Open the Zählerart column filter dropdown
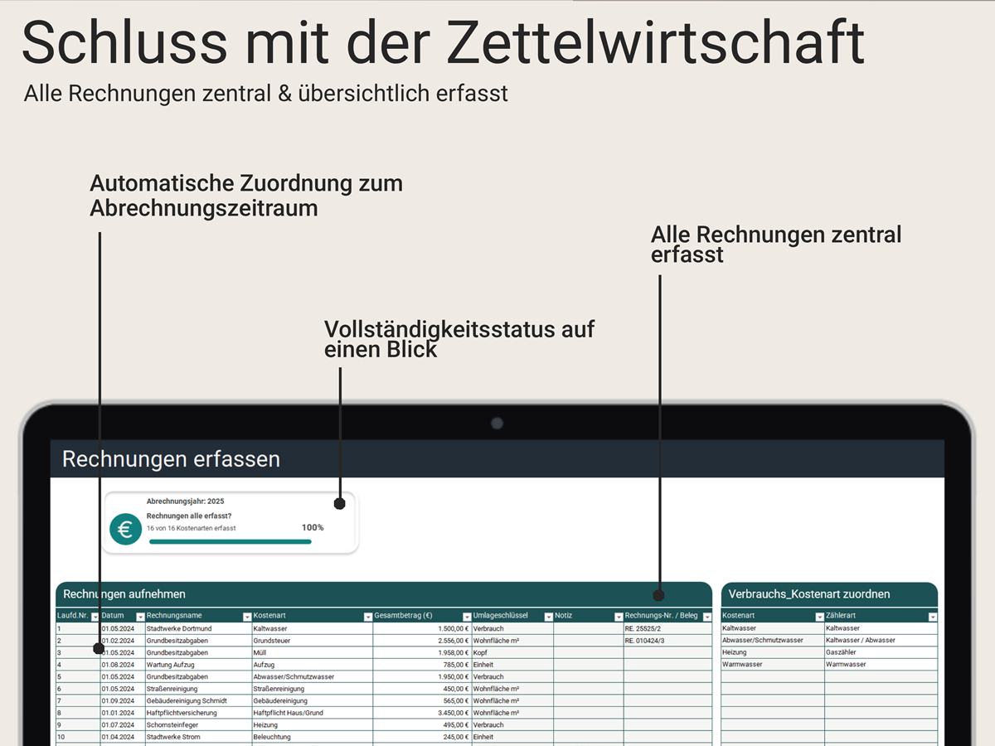995x746 pixels. pyautogui.click(x=932, y=617)
